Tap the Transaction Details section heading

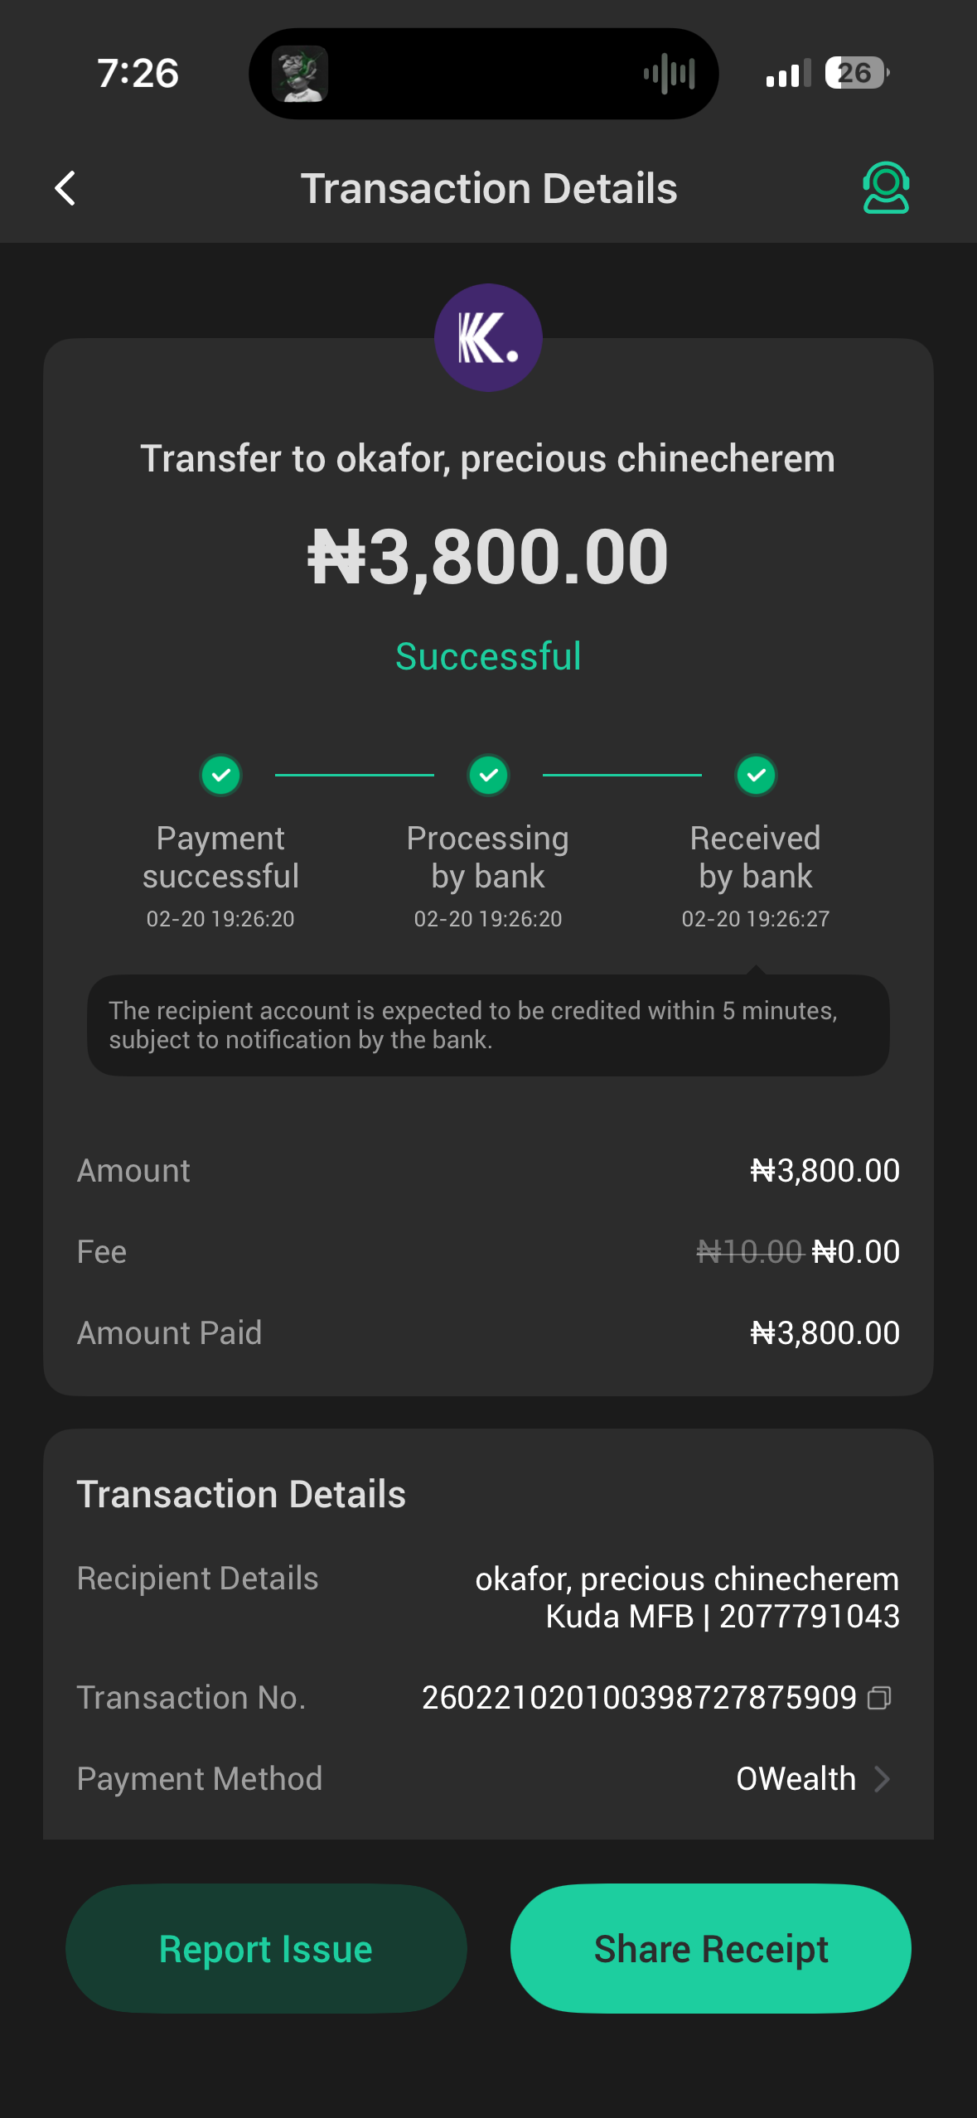(241, 1495)
